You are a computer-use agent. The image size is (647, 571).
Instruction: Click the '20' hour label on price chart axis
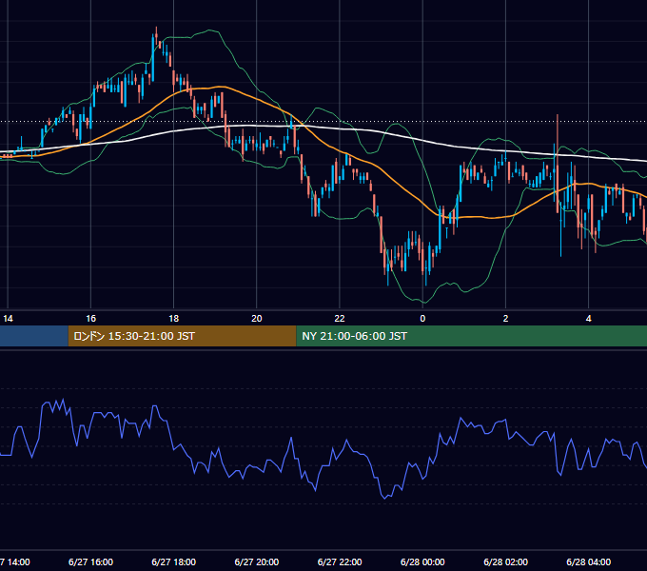(257, 319)
